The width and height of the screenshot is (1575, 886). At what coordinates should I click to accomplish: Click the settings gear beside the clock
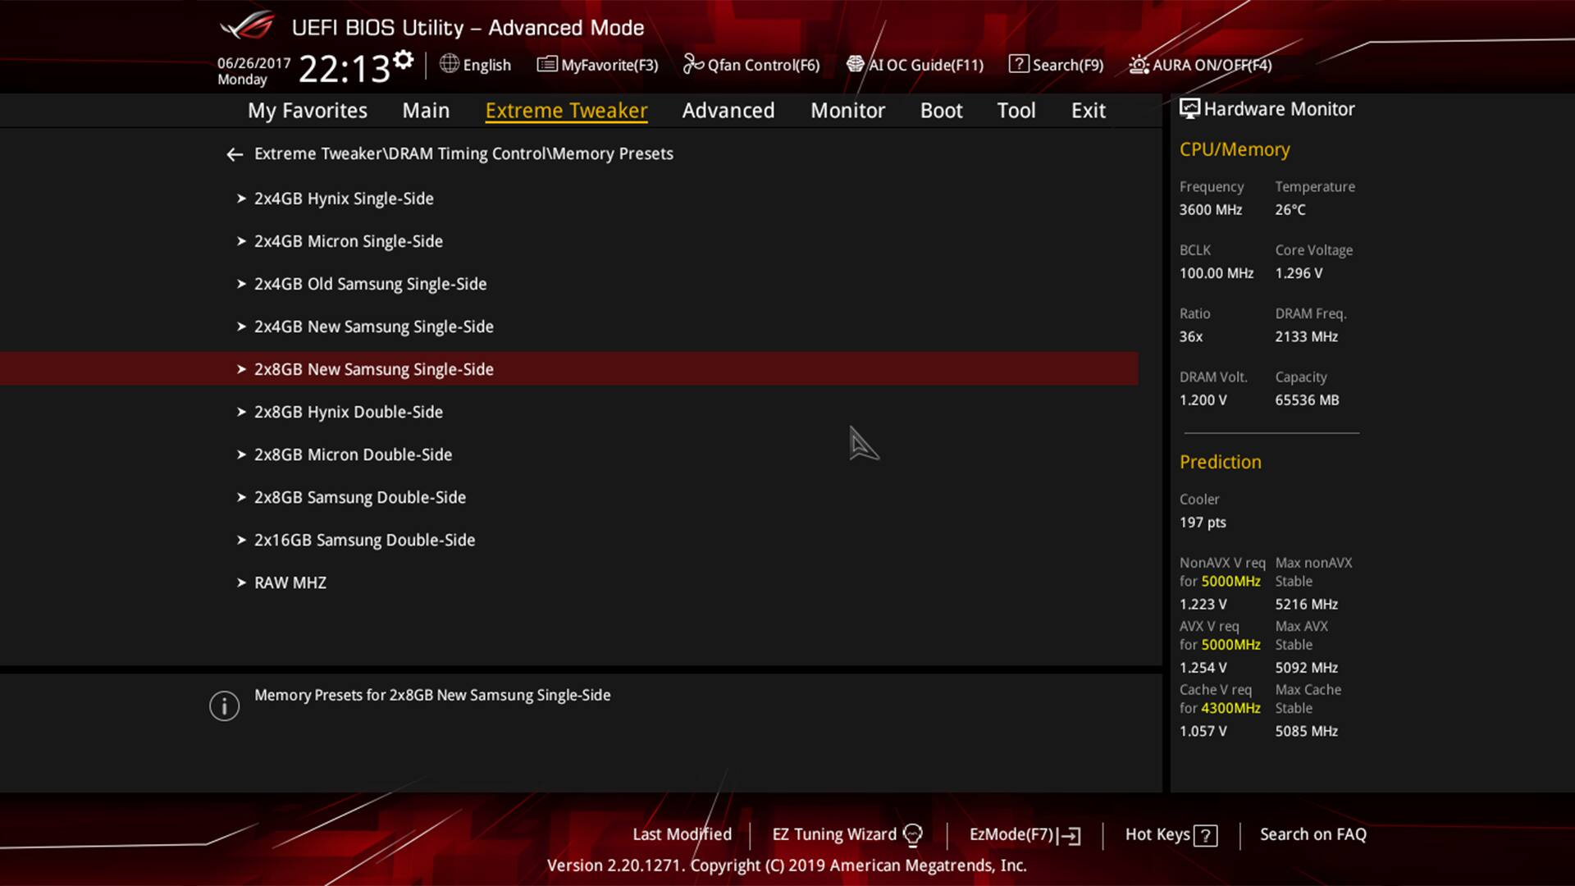pyautogui.click(x=403, y=60)
